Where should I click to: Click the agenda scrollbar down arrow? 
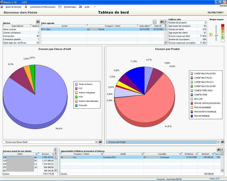click(x=165, y=42)
